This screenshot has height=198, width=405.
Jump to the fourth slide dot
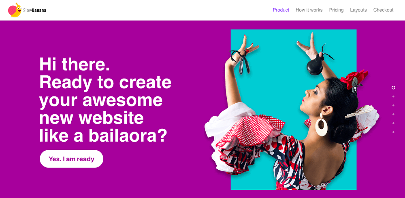coord(393,114)
